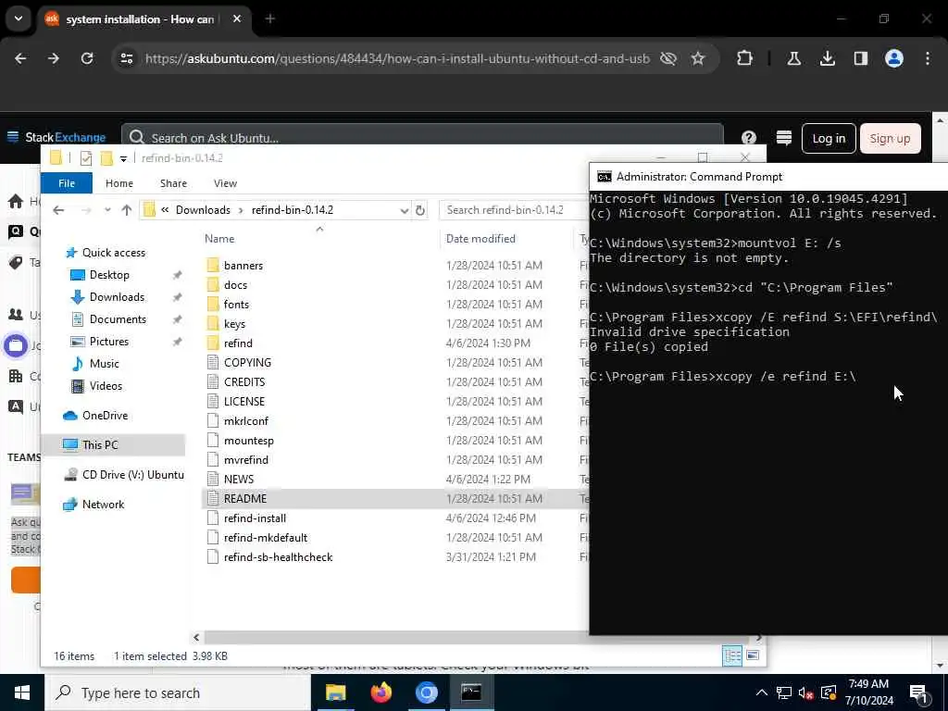
Task: Select the refind-install file
Action: coord(255,518)
